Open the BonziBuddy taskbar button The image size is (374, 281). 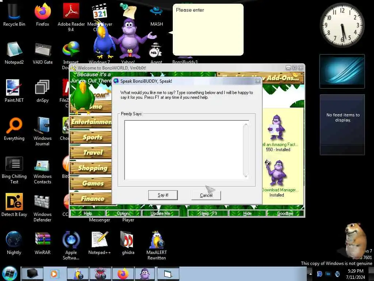pos(145,274)
